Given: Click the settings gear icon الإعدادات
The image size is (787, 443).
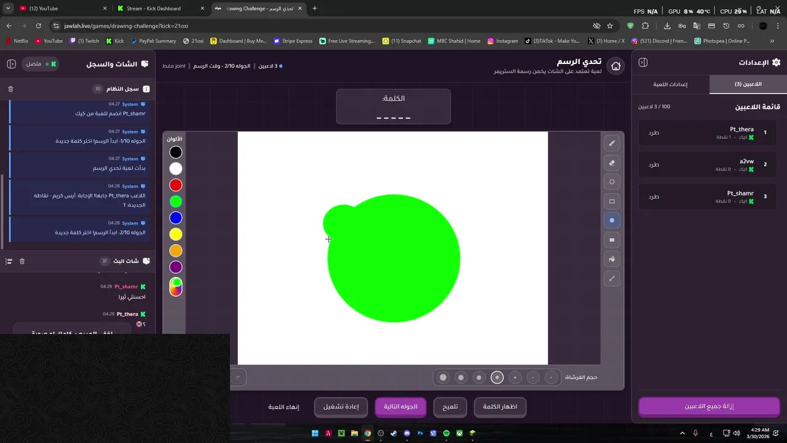Looking at the screenshot, I should (776, 62).
